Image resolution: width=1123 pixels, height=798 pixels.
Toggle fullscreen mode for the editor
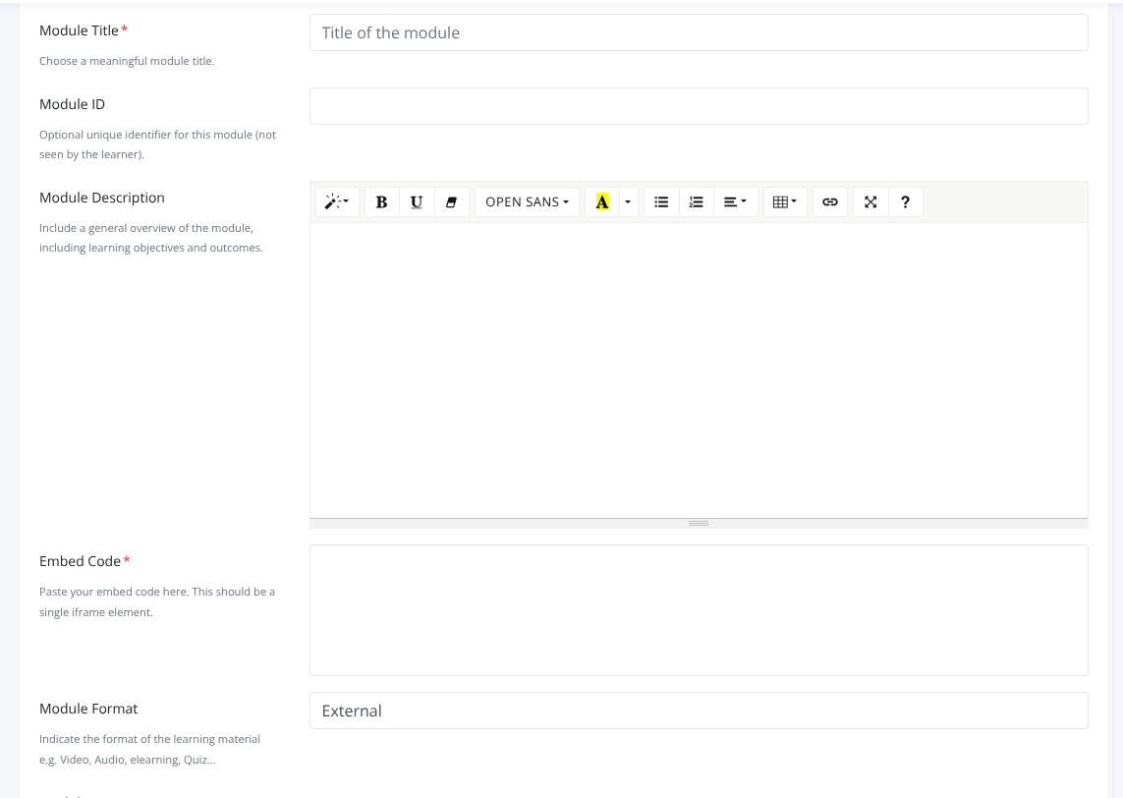click(870, 201)
